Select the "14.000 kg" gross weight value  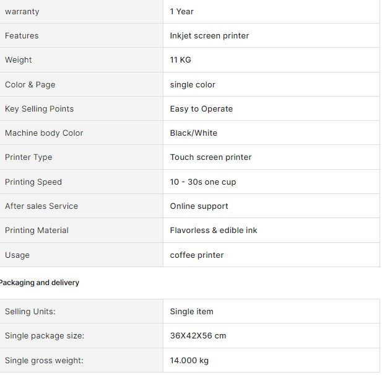click(x=189, y=360)
